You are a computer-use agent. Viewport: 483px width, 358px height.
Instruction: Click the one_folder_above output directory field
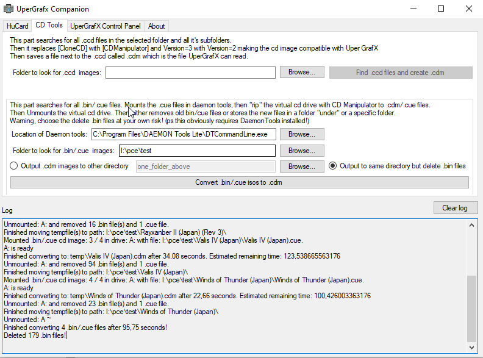click(x=206, y=166)
